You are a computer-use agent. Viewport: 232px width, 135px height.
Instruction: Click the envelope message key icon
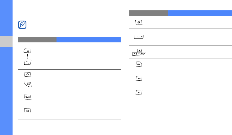tap(27, 111)
